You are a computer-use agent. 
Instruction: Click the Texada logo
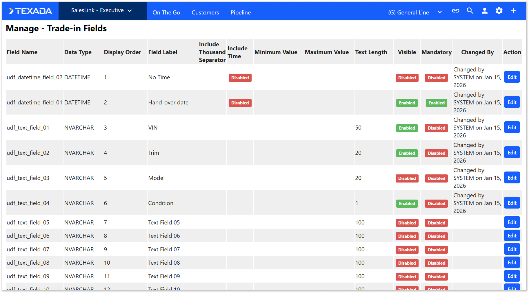coord(30,11)
